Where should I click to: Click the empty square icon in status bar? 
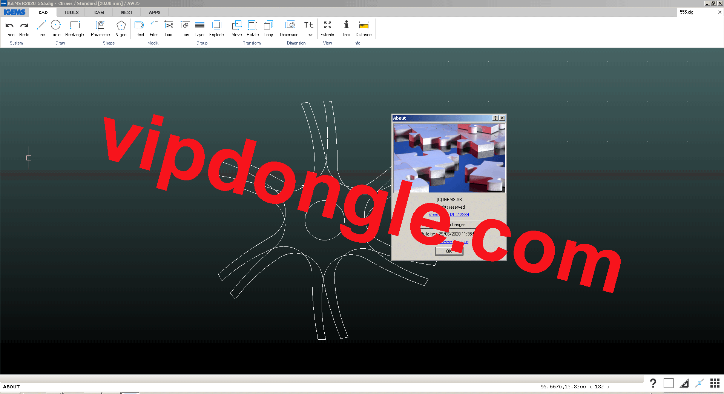[x=669, y=383]
